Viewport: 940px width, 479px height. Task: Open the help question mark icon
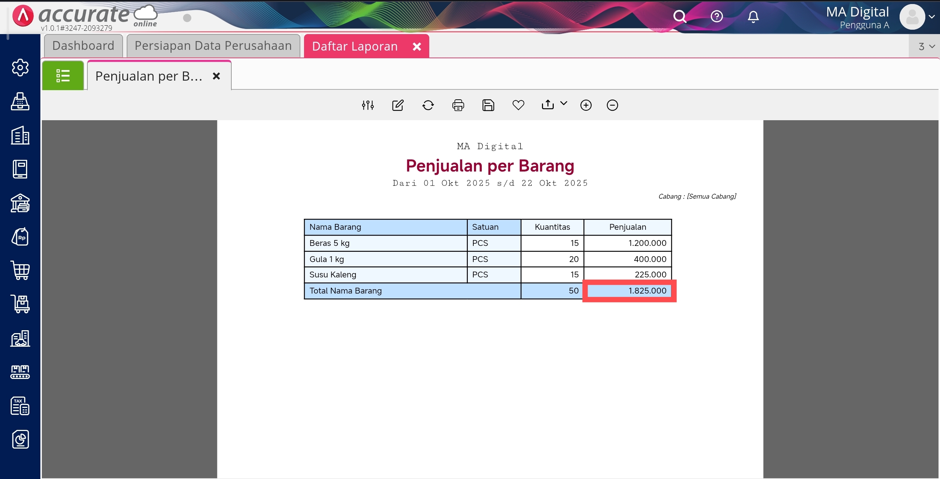pos(716,16)
